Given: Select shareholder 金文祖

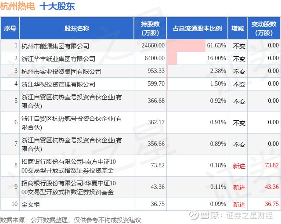Looking at the screenshot, I should click(31, 205).
